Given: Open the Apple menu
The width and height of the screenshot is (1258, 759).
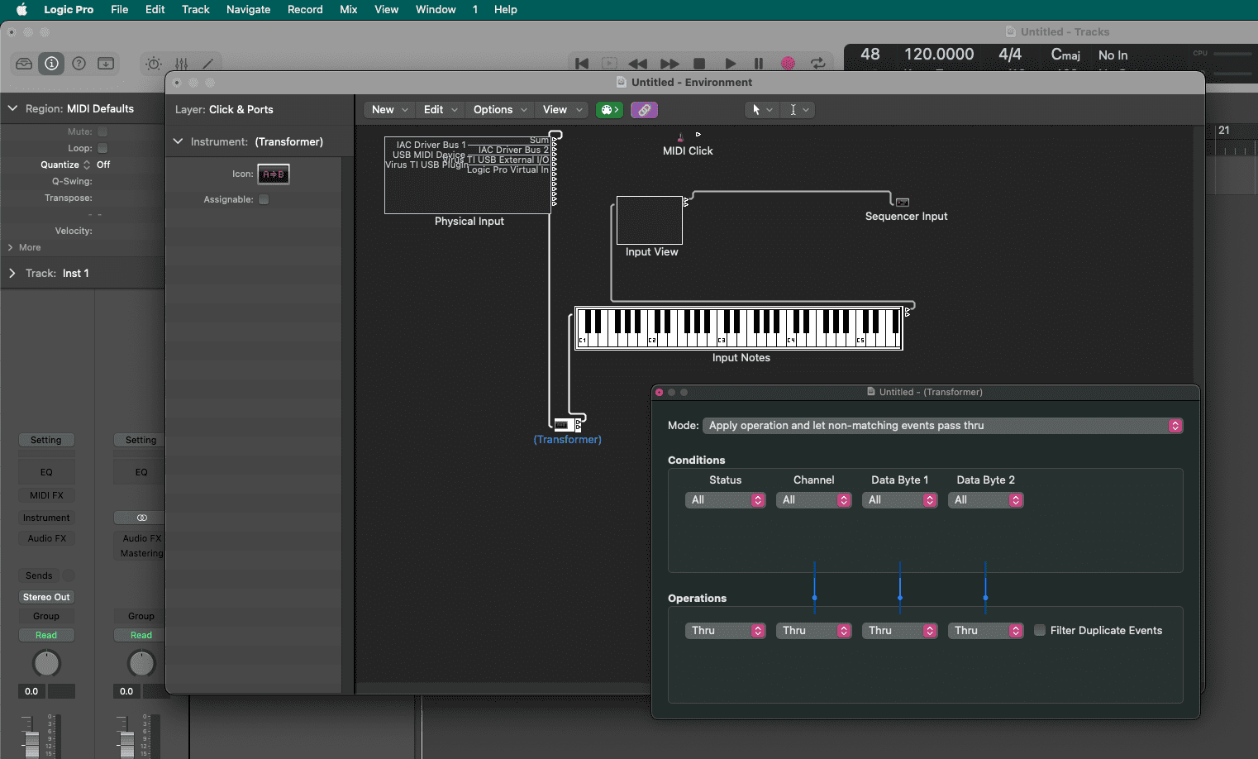Looking at the screenshot, I should click(21, 10).
